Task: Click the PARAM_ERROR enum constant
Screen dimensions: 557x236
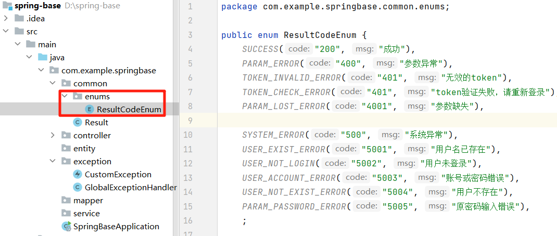Action: (271, 63)
